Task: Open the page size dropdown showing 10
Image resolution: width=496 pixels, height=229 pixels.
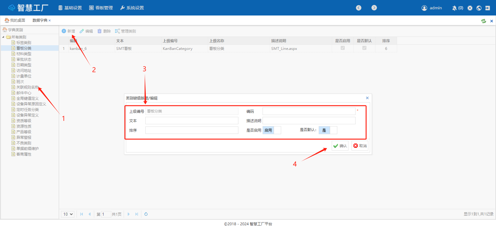Action: pos(68,214)
